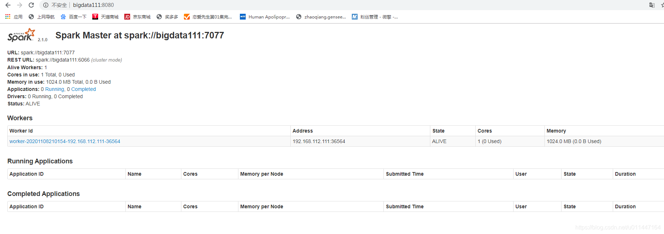Viewport: 664px width, 234px height.
Task: Open the Running applications link
Action: 55,89
